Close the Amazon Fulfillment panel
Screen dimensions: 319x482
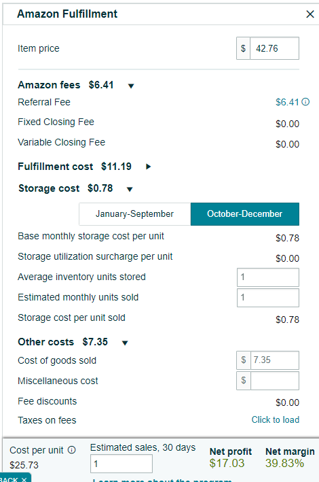click(310, 14)
